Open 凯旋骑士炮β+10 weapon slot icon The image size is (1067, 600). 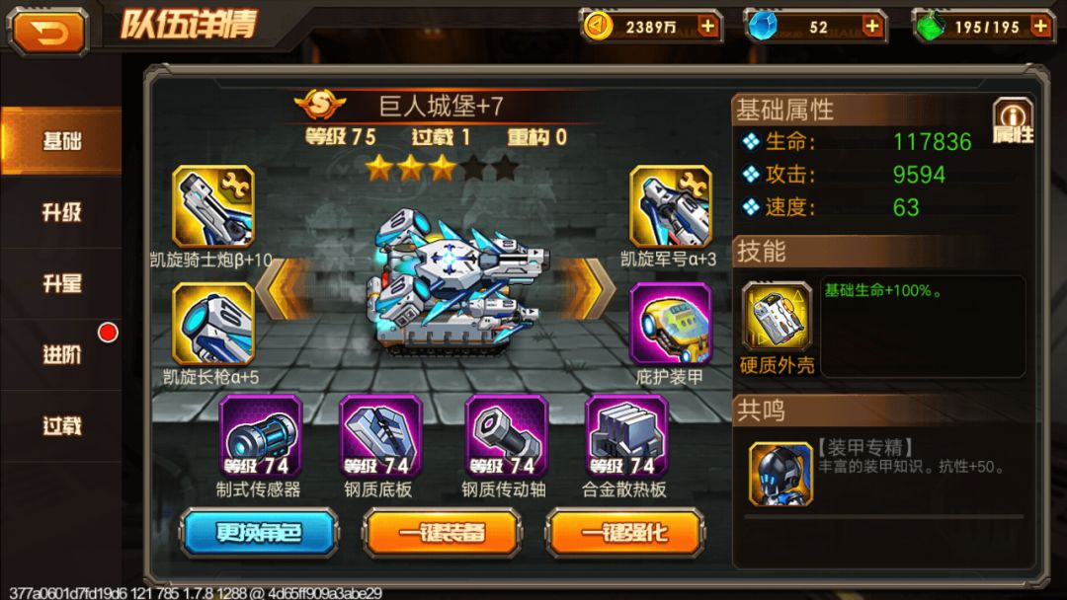point(213,206)
